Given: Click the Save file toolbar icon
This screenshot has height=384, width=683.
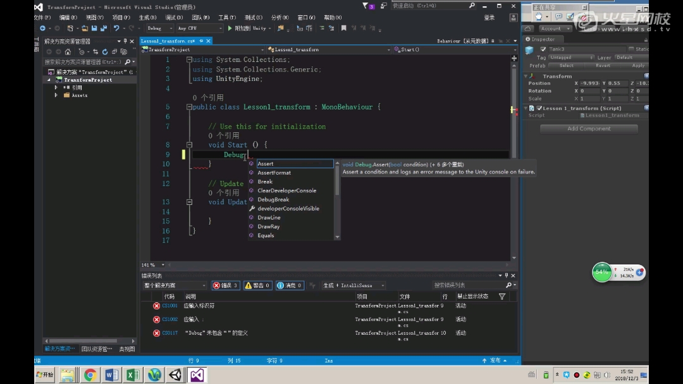Looking at the screenshot, I should click(94, 28).
